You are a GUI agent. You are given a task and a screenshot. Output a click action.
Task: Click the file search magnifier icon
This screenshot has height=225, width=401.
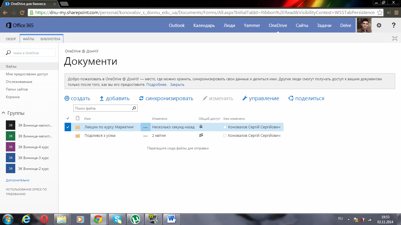(134, 108)
